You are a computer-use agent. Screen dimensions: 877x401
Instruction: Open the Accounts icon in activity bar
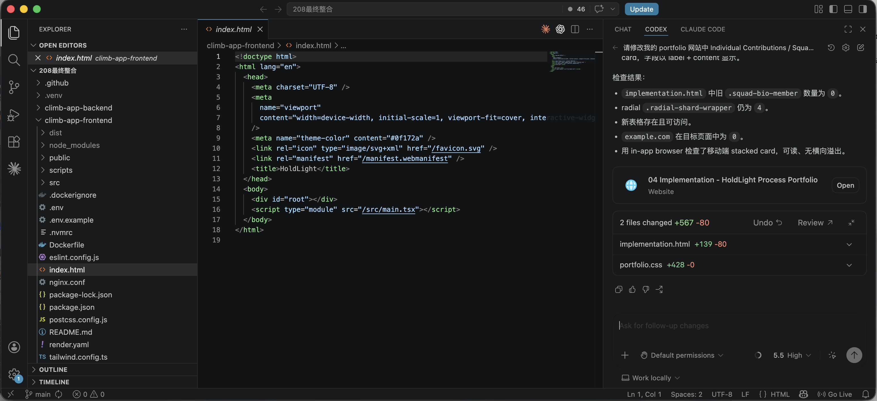14,347
